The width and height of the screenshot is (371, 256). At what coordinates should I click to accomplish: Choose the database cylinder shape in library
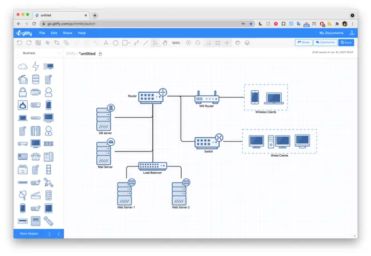[x=35, y=79]
